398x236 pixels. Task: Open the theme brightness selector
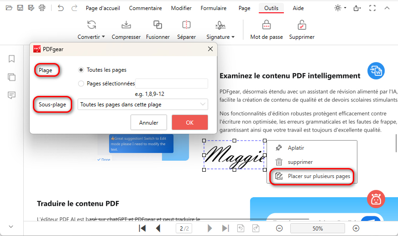coord(340,8)
